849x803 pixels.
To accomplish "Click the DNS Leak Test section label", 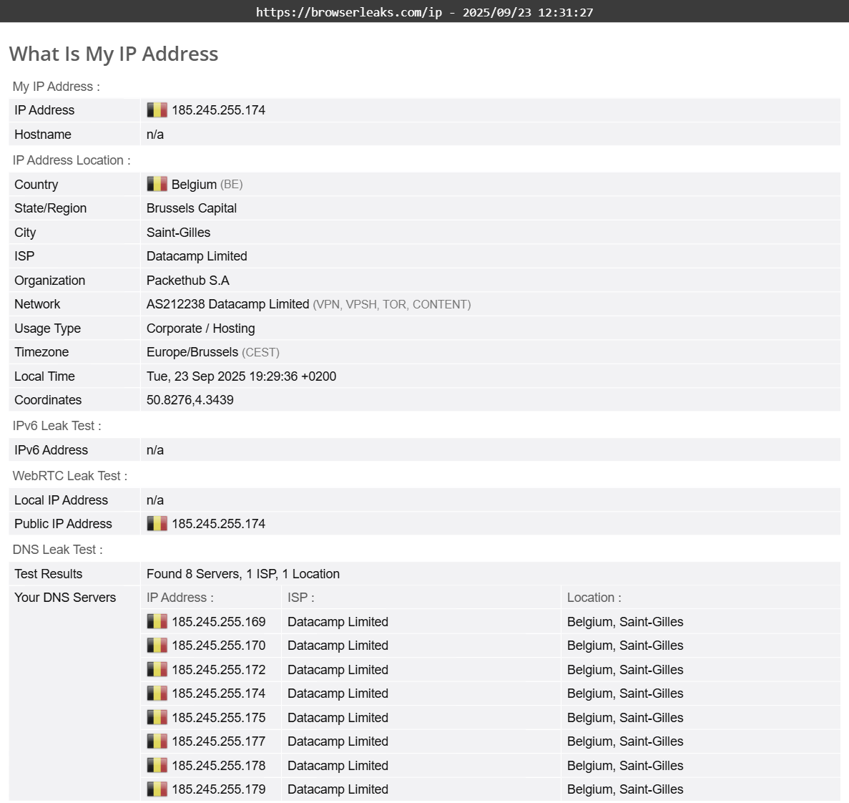I will click(x=57, y=550).
